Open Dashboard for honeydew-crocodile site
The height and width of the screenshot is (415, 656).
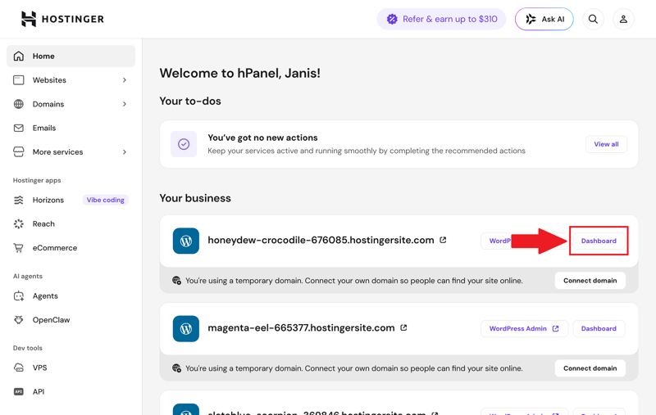(x=599, y=241)
